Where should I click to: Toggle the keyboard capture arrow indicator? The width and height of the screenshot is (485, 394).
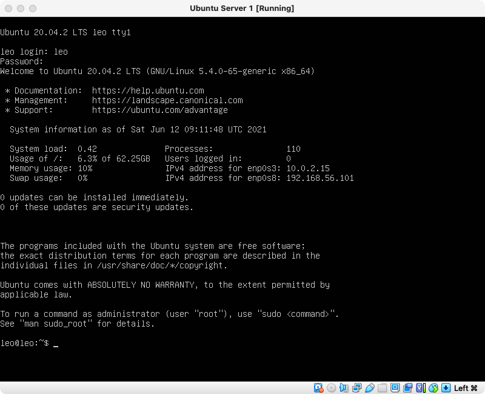[446, 388]
